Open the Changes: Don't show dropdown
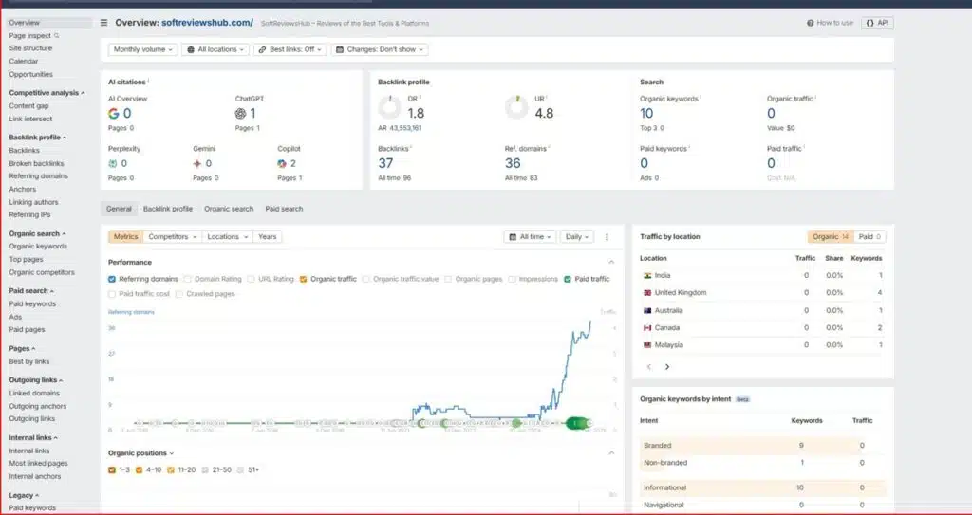The width and height of the screenshot is (972, 515). pyautogui.click(x=380, y=49)
